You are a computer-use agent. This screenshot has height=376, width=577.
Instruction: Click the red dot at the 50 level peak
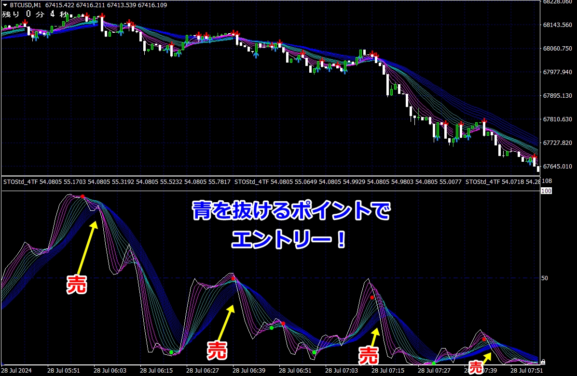pos(233,279)
